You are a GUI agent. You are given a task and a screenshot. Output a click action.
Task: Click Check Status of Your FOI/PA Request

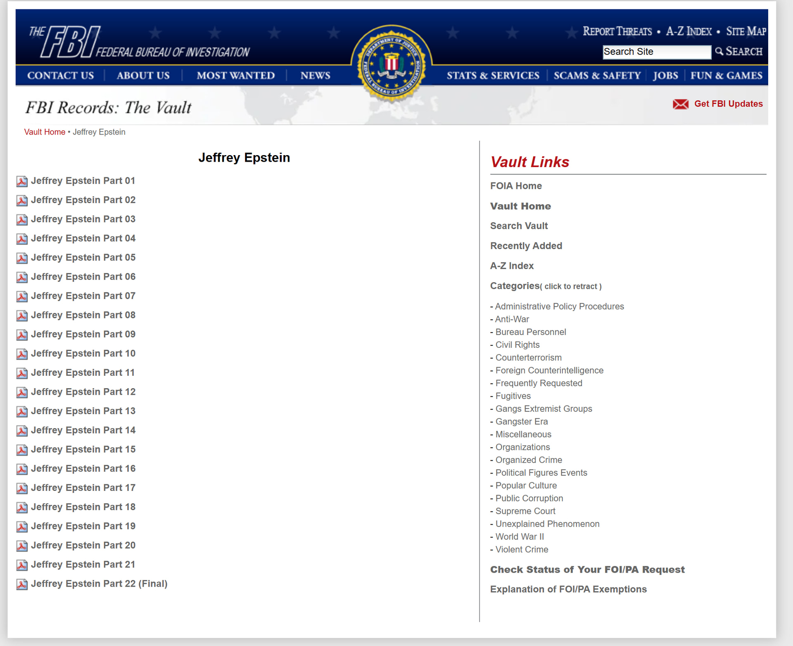coord(587,570)
